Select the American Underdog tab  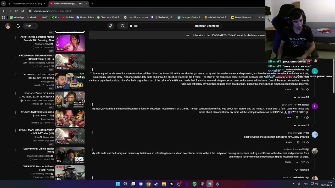pyautogui.click(x=69, y=4)
